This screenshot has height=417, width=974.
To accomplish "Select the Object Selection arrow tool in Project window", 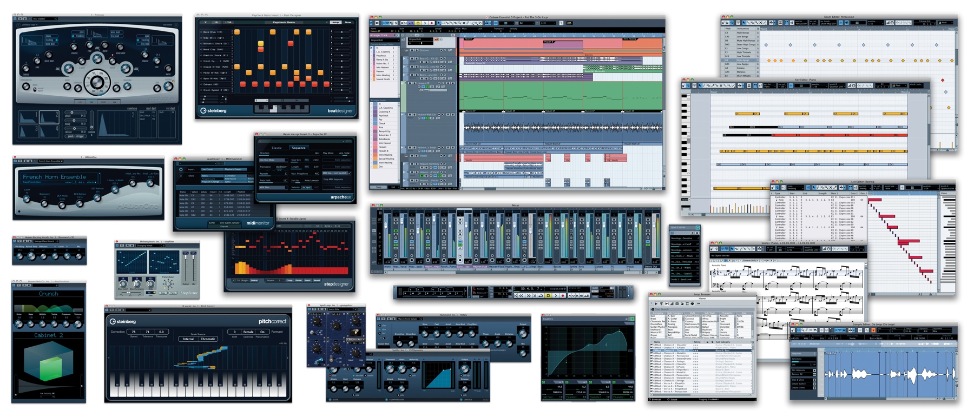I will pyautogui.click(x=439, y=23).
